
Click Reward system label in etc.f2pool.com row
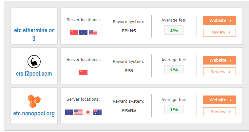coord(129,62)
